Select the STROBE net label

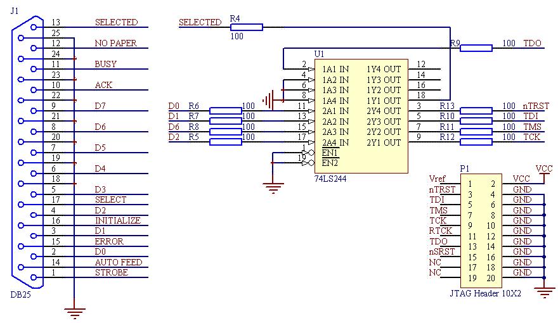point(112,272)
